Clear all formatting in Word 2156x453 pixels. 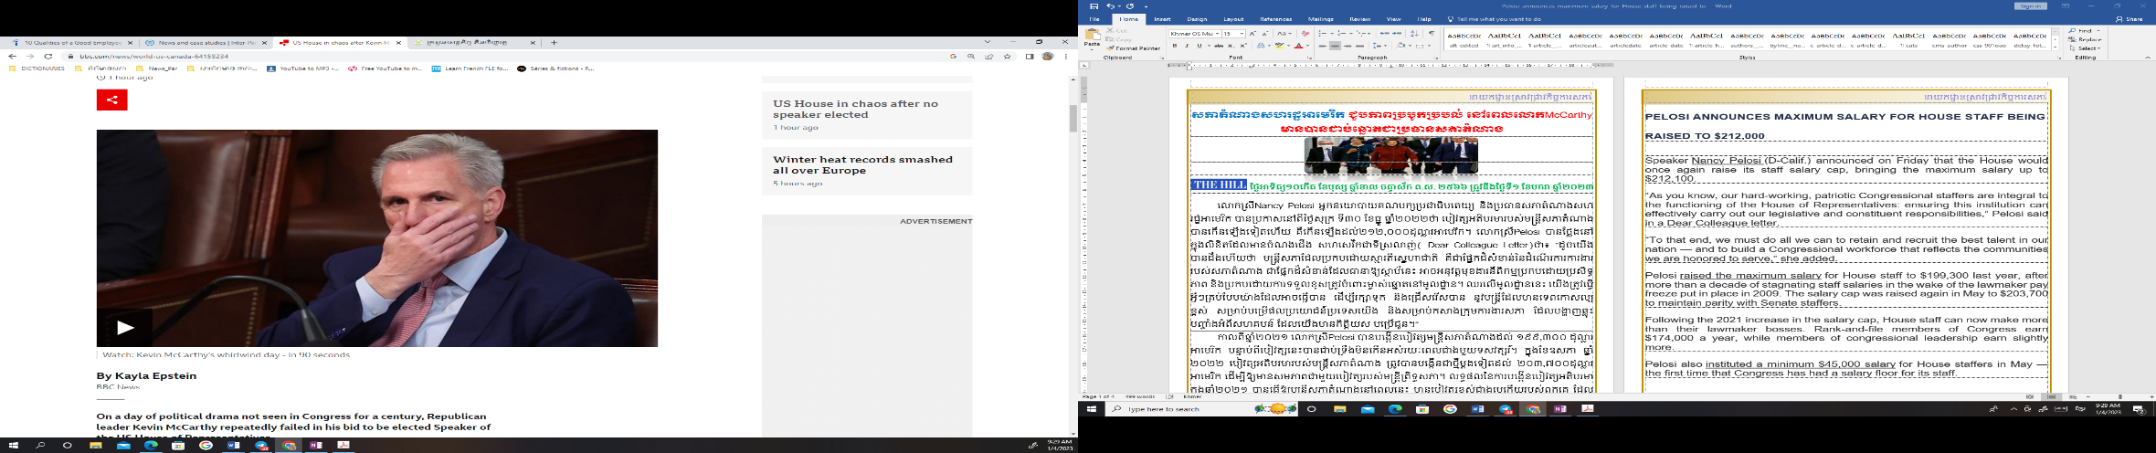[1305, 34]
